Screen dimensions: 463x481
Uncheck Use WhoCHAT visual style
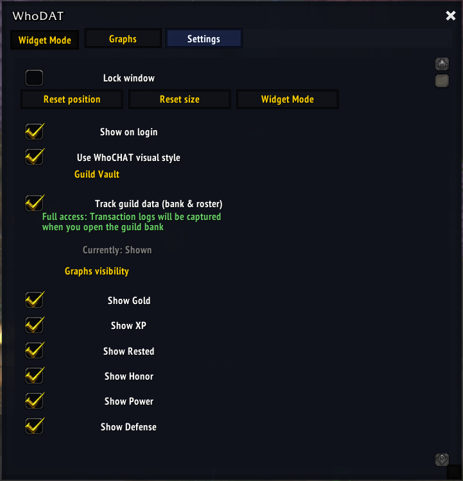(34, 156)
